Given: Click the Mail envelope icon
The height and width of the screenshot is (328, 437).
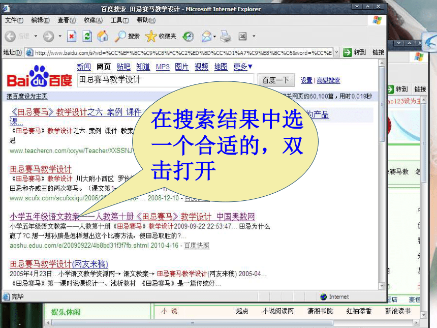Looking at the screenshot, I should pos(206,36).
